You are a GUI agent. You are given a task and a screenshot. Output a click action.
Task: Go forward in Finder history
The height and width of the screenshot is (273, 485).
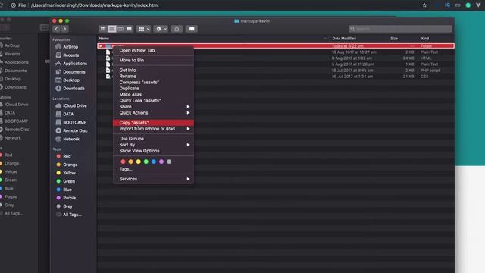click(x=64, y=29)
